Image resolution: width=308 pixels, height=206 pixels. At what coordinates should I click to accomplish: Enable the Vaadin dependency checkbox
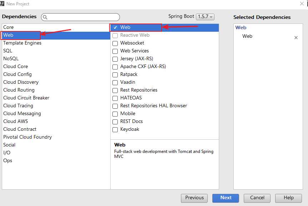click(x=115, y=82)
